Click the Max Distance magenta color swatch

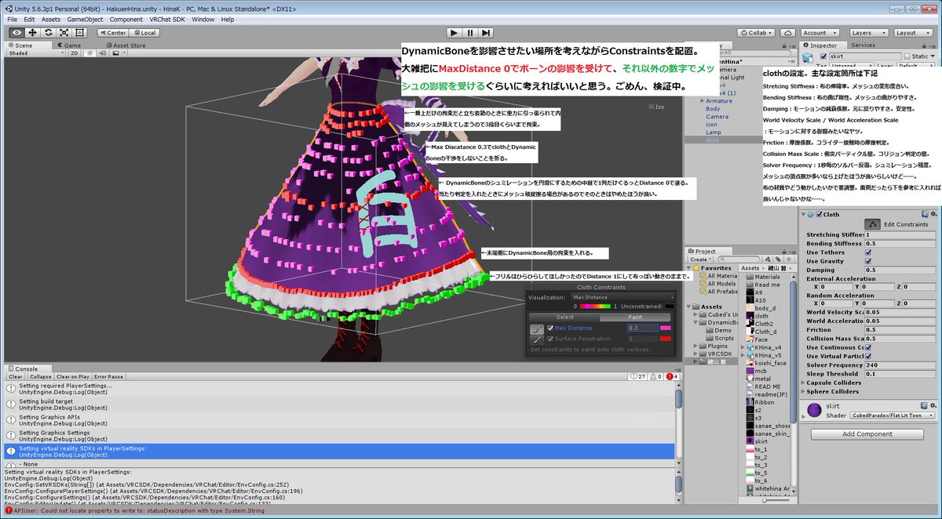coord(666,328)
